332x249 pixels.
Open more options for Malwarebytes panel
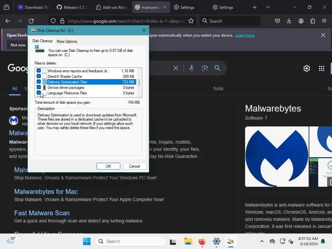coord(266,117)
